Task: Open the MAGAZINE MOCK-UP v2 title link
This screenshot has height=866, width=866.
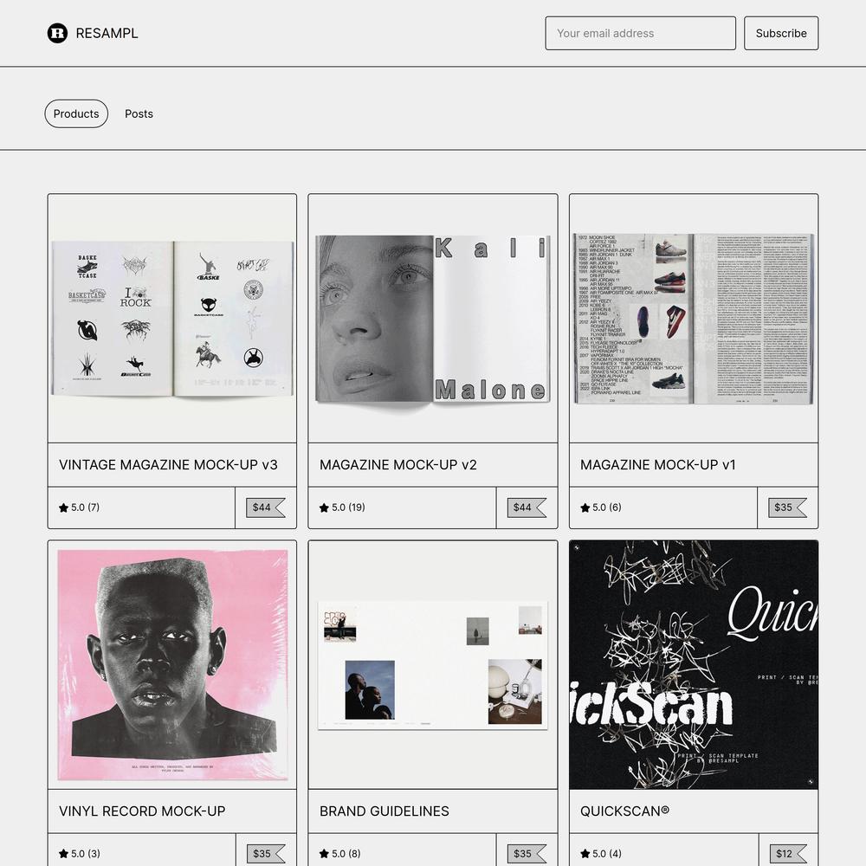Action: (x=398, y=465)
